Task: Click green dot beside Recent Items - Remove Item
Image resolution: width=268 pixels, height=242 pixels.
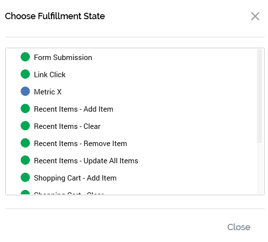Action: pyautogui.click(x=26, y=143)
